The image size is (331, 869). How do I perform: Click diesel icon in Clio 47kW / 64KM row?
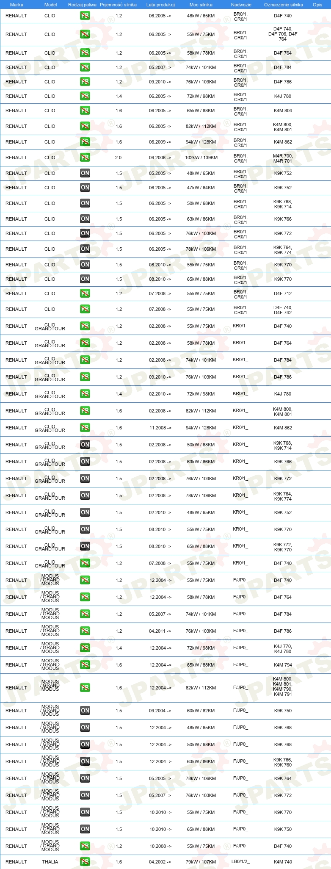point(85,188)
